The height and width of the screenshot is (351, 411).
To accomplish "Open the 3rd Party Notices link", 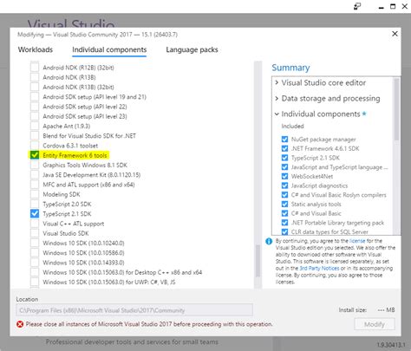I will (x=319, y=268).
